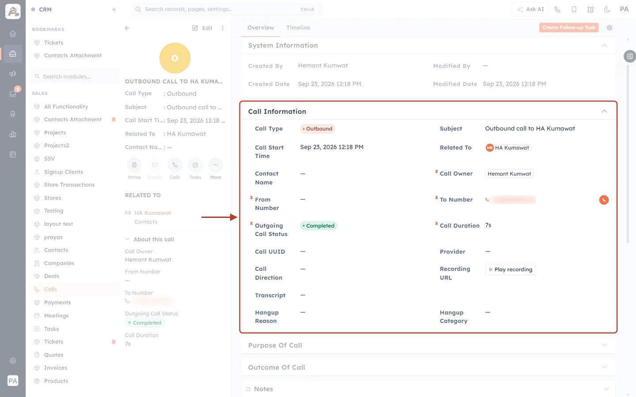This screenshot has width=636, height=397.
Task: Collapse the Call Information section
Action: click(604, 111)
